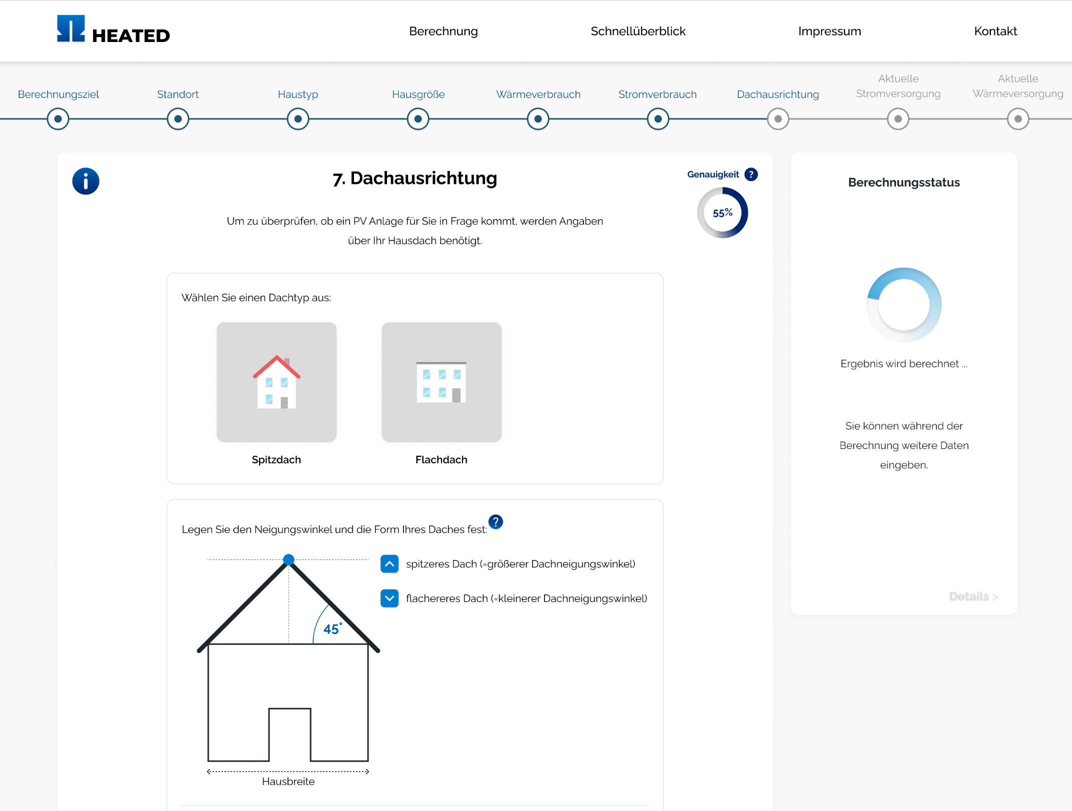Screen dimensions: 1072x811
Task: Click the roof angle help question mark
Action: click(x=495, y=521)
